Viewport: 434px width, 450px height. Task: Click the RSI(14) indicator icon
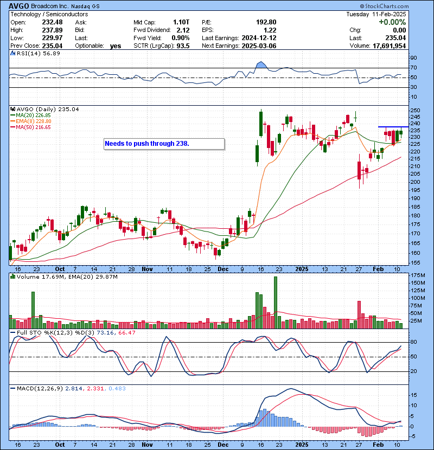coord(12,53)
